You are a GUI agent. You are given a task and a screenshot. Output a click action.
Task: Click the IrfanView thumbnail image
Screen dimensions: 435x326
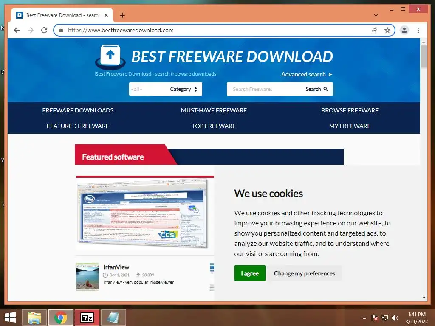click(87, 277)
